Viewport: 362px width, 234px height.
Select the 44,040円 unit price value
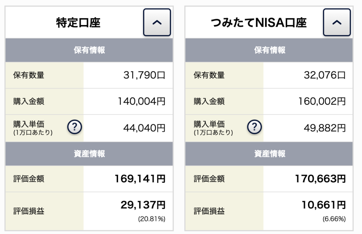[x=144, y=128]
